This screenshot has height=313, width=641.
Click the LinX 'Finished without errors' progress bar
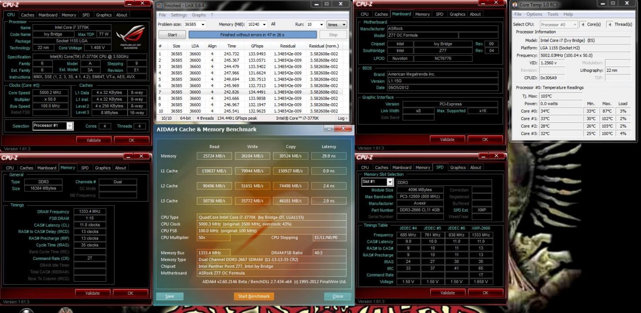pos(253,35)
